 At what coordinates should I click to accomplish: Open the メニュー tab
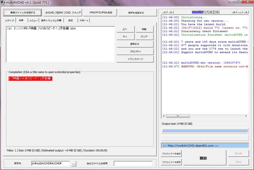point(34,20)
